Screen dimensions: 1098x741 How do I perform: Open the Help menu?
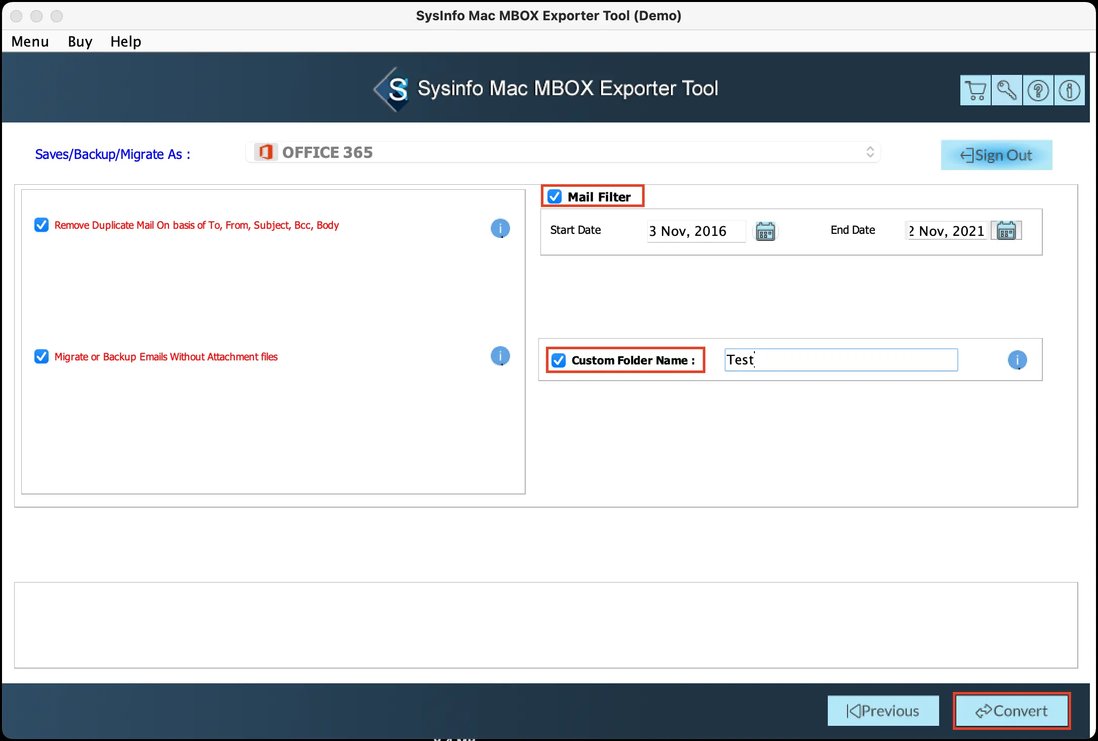125,42
